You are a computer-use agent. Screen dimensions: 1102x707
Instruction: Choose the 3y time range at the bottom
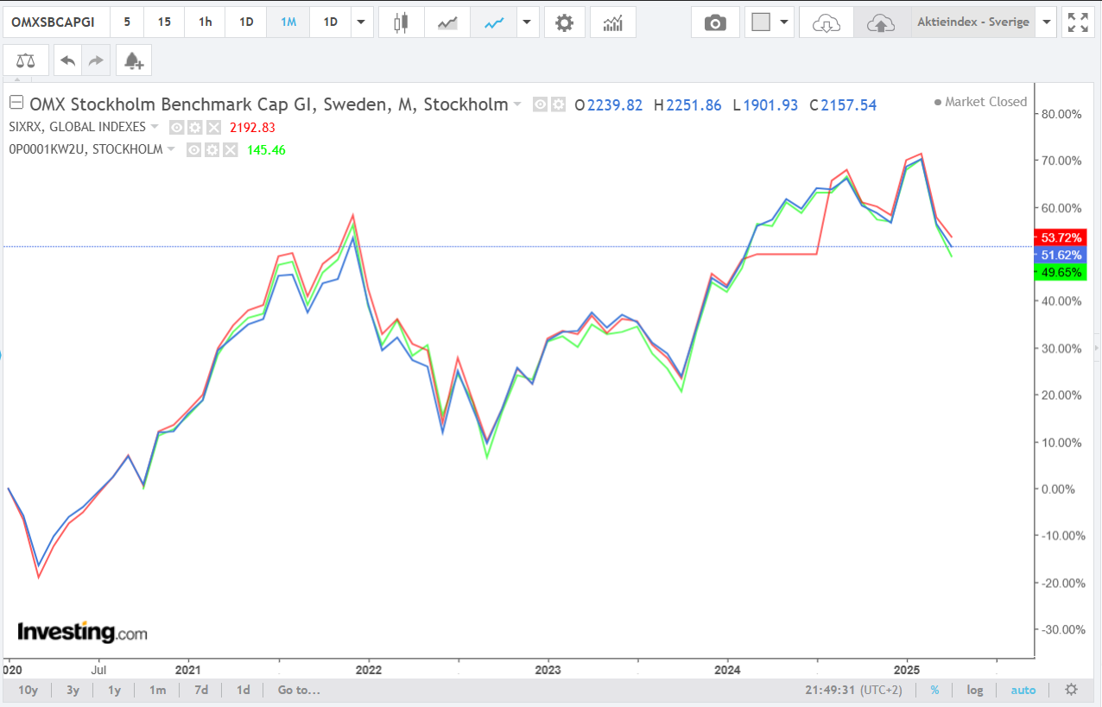73,690
